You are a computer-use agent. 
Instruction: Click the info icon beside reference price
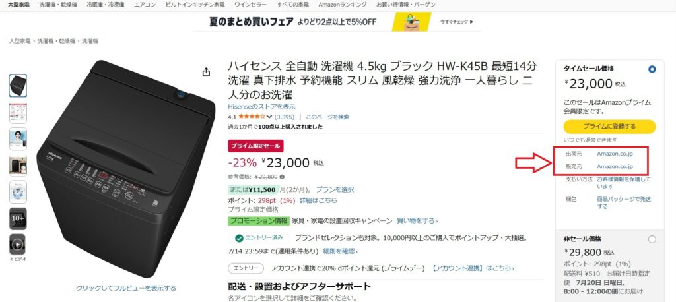pos(282,177)
